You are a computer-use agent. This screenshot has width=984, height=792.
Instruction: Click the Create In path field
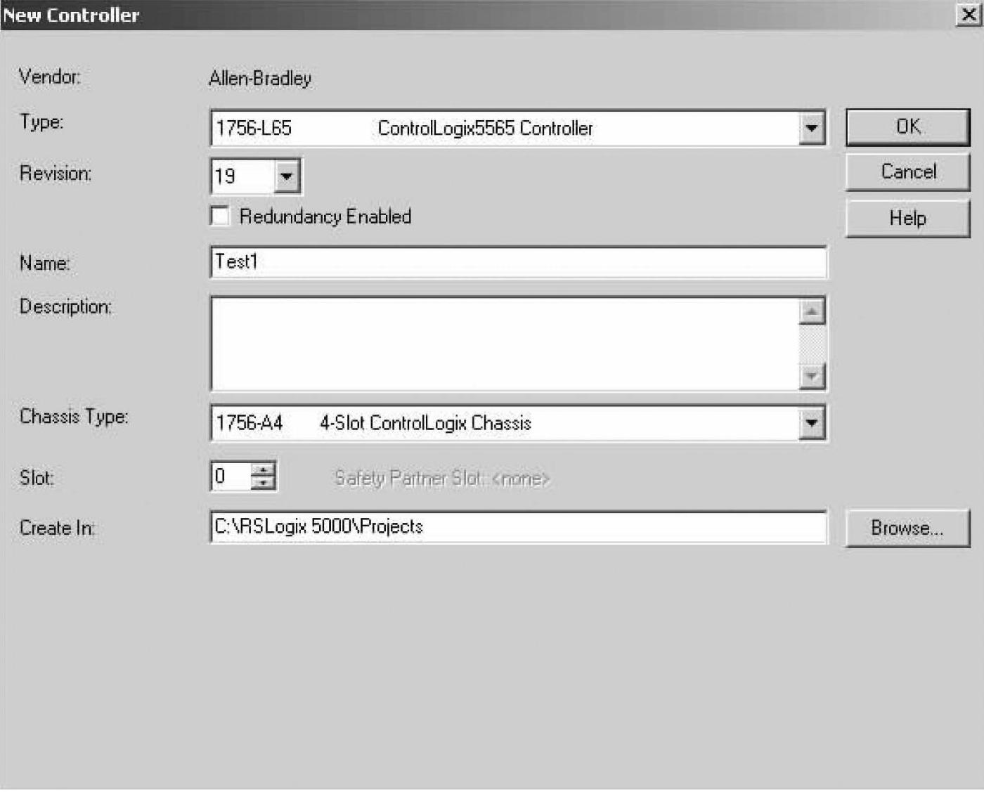point(519,527)
